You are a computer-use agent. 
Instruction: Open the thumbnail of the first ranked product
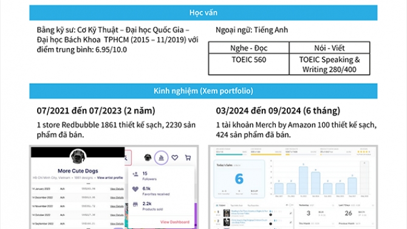point(227,213)
